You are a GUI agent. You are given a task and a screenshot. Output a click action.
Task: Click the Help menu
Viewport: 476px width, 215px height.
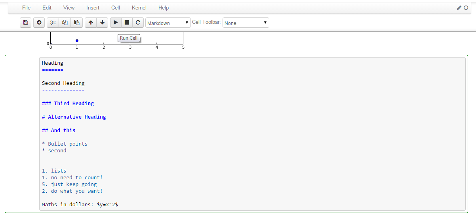163,8
